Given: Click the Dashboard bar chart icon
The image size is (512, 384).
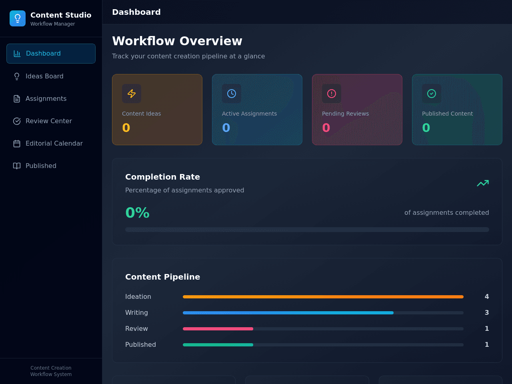Looking at the screenshot, I should (x=17, y=54).
